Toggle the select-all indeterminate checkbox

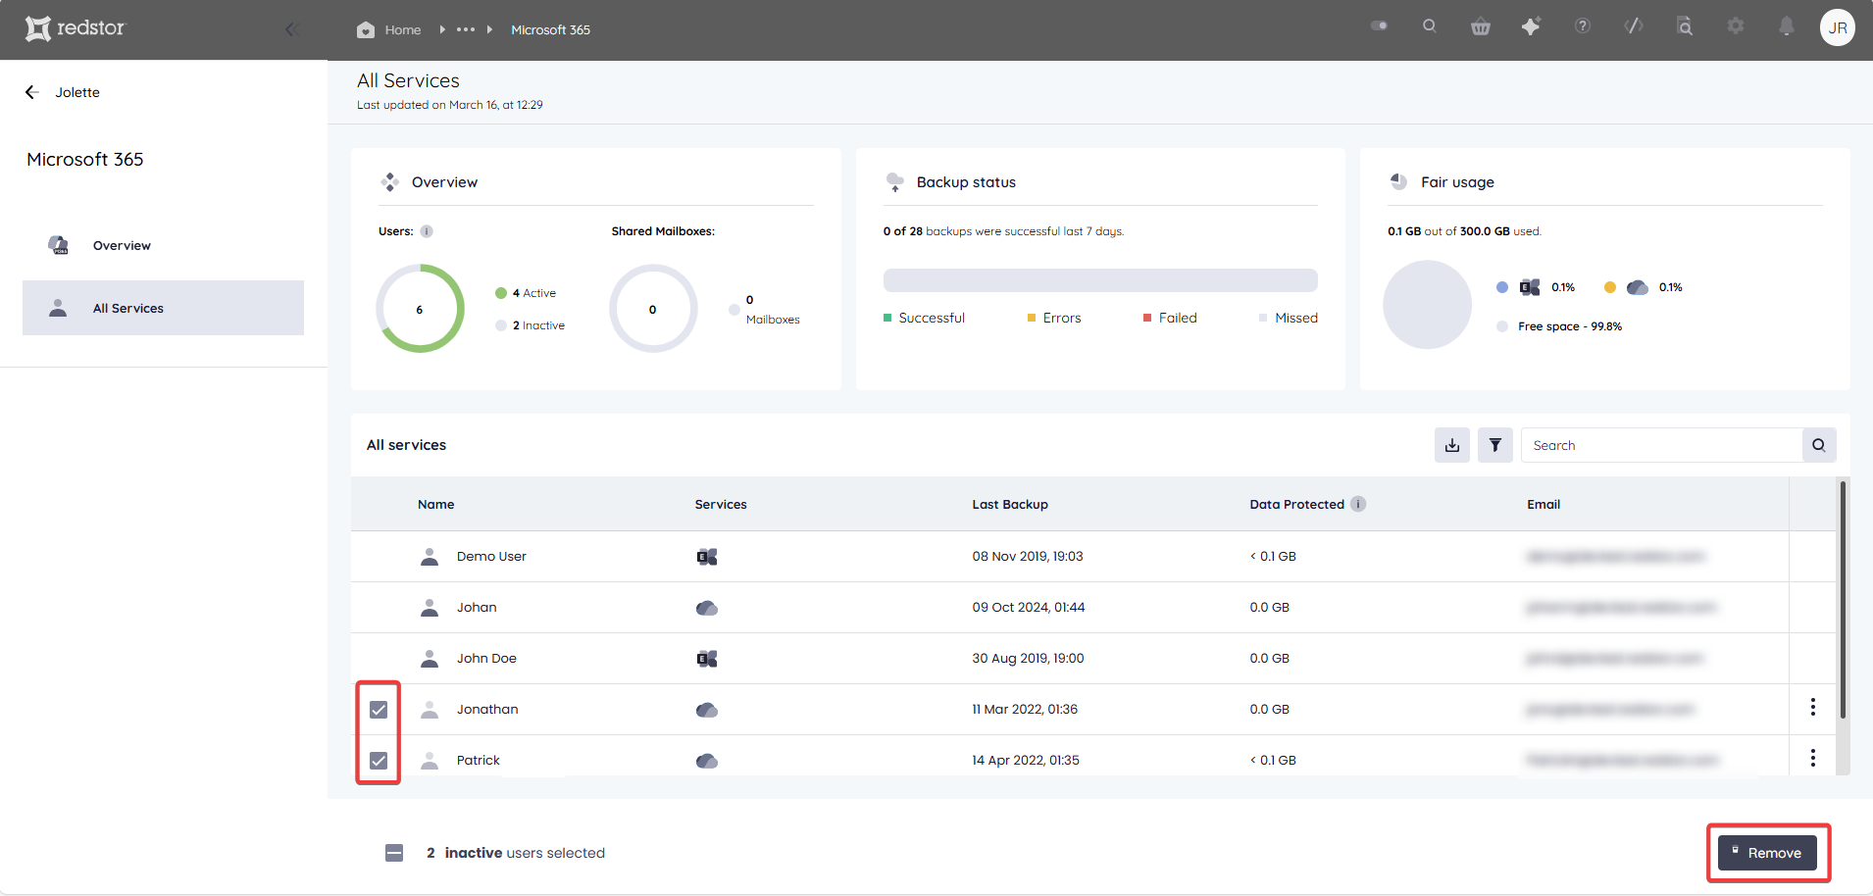click(x=394, y=853)
